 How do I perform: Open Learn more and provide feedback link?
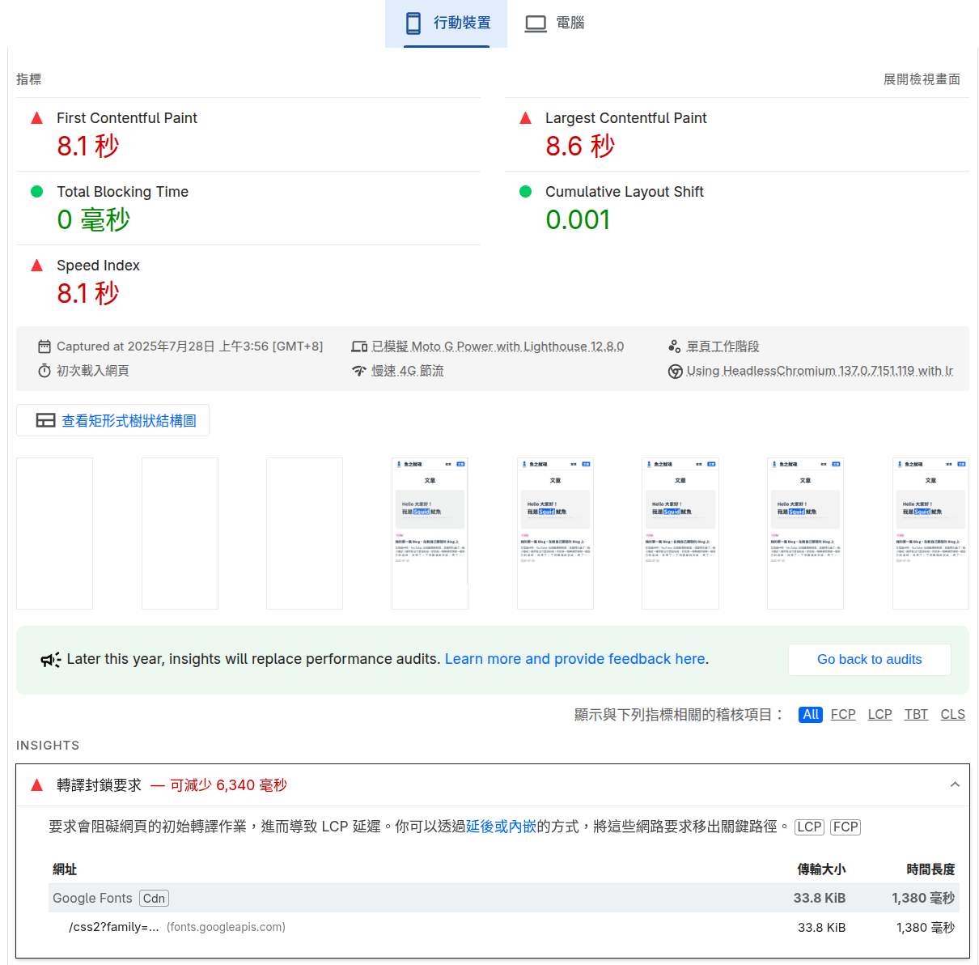[574, 659]
